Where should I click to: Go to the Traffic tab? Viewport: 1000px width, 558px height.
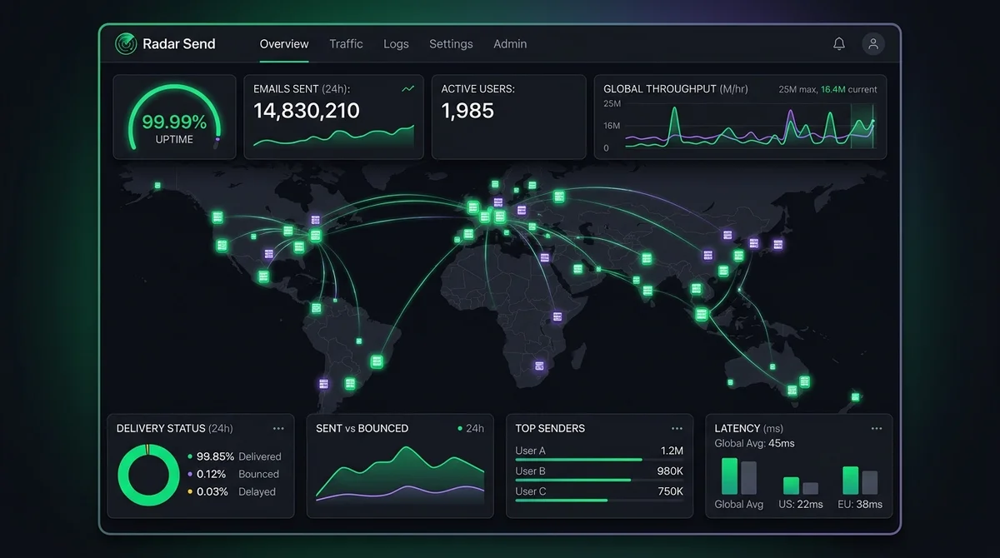point(346,44)
